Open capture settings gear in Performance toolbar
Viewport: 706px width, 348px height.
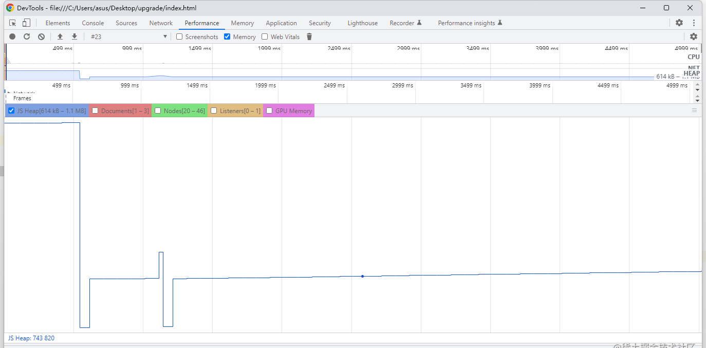tap(693, 36)
